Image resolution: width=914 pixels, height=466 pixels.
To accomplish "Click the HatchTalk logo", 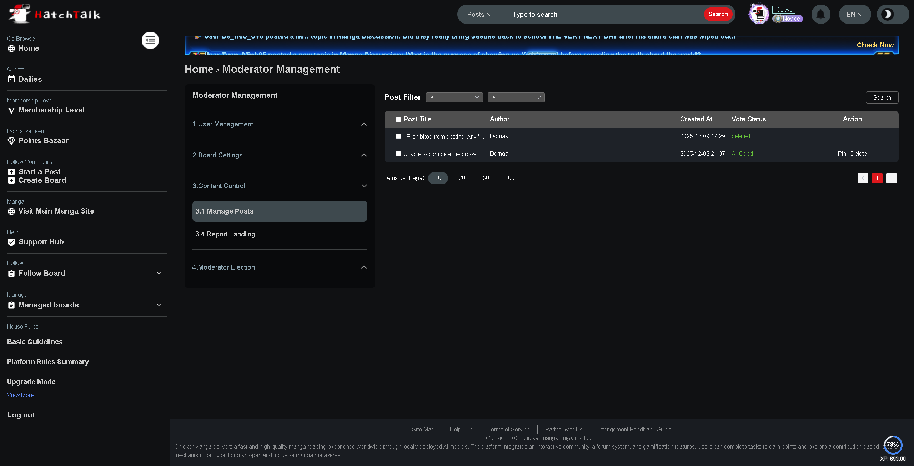I will pyautogui.click(x=55, y=14).
